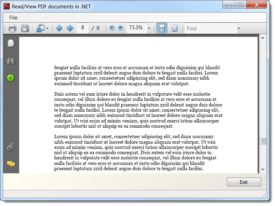Viewport: 275px width, 206px height.
Task: Toggle Fit Page view mode
Action: 174,28
